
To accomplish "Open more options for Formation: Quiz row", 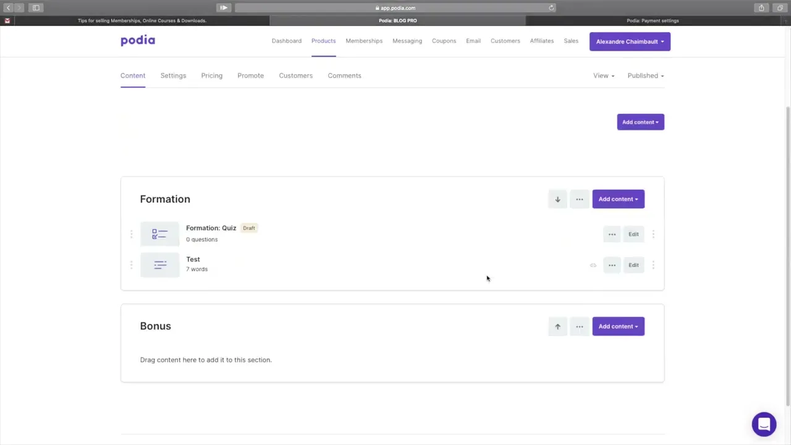I will point(612,234).
